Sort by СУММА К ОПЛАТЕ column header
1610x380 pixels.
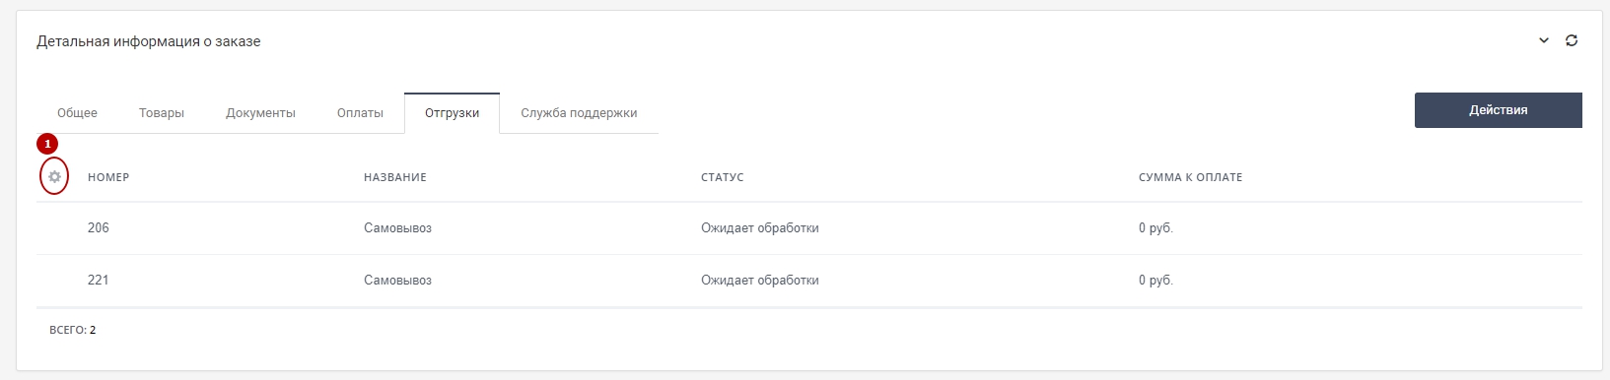pos(1190,177)
